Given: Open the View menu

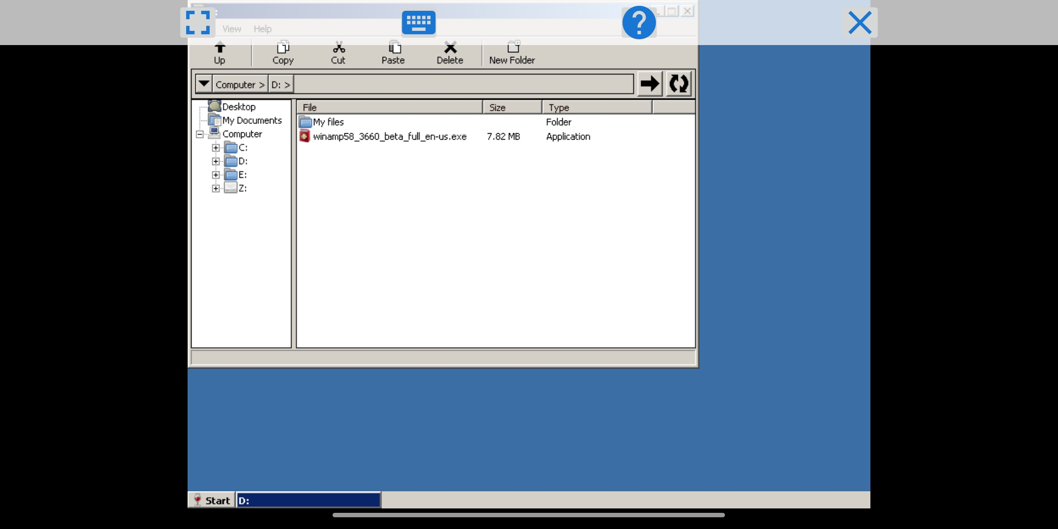Looking at the screenshot, I should [231, 28].
